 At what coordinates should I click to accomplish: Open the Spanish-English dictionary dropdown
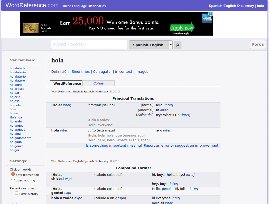151,45
